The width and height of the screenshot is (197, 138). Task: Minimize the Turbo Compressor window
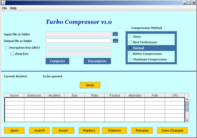pyautogui.click(x=185, y=3)
